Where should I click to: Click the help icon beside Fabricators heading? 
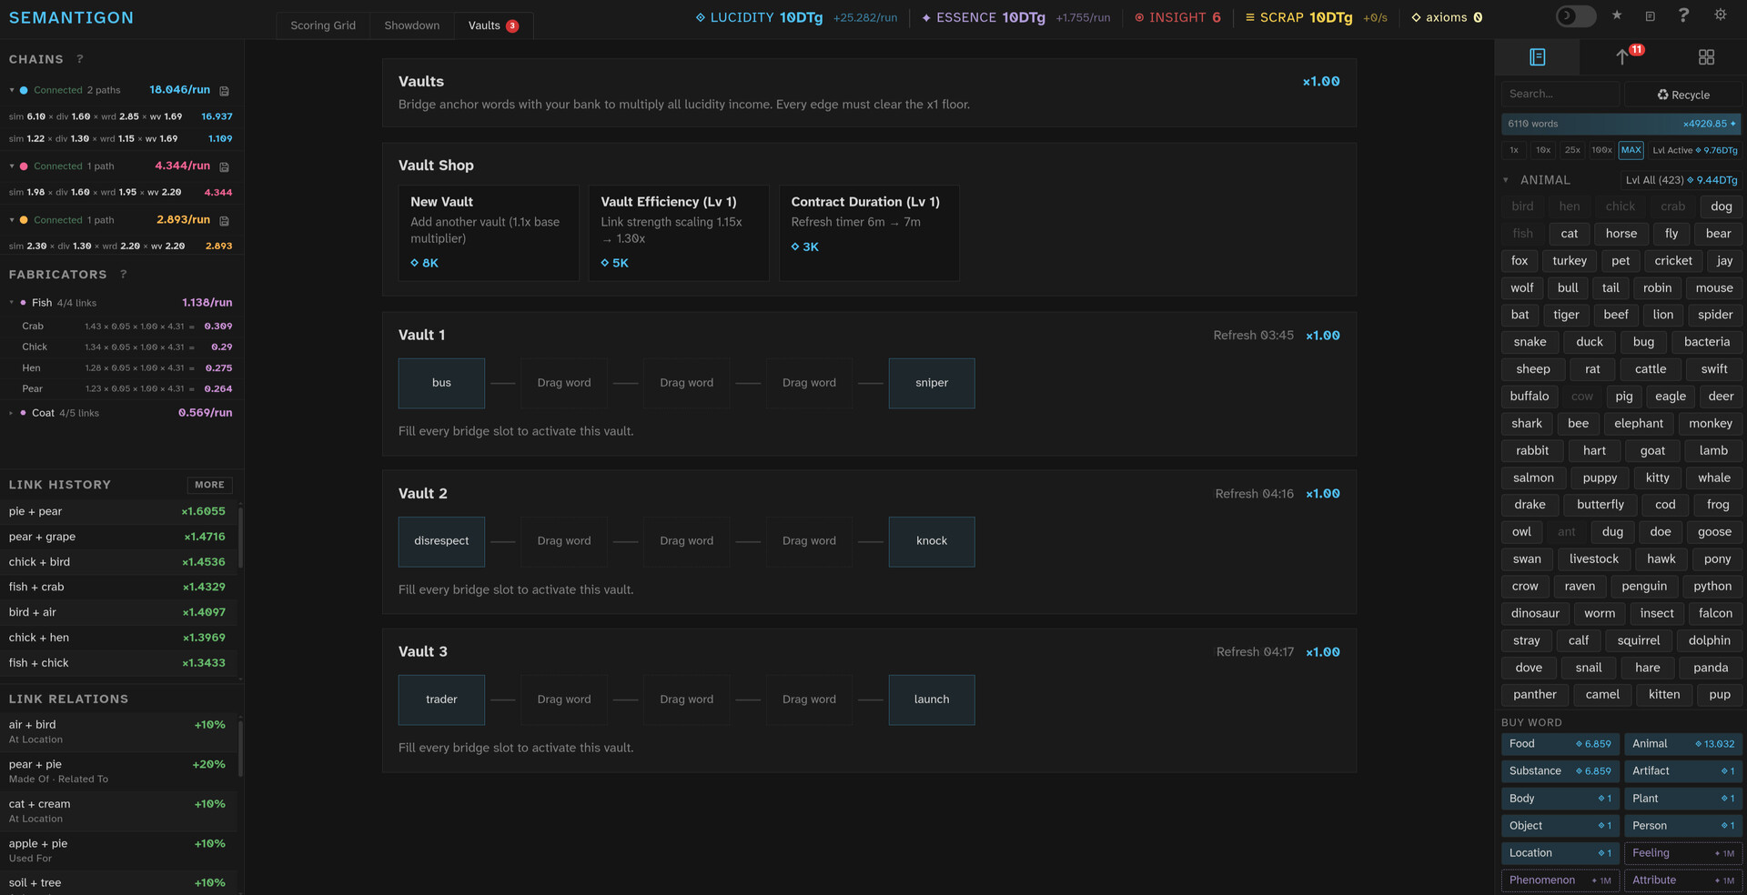(x=124, y=275)
